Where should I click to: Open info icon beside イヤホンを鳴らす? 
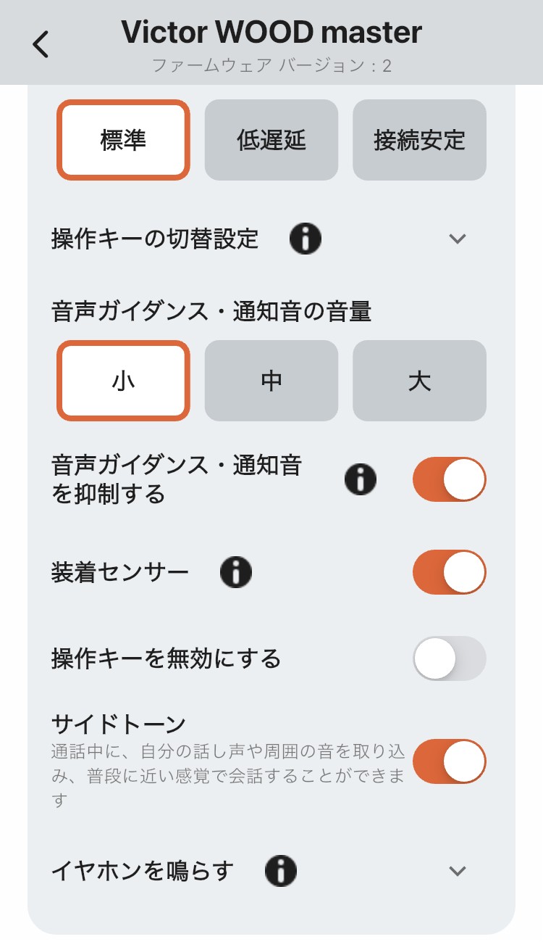[x=281, y=870]
